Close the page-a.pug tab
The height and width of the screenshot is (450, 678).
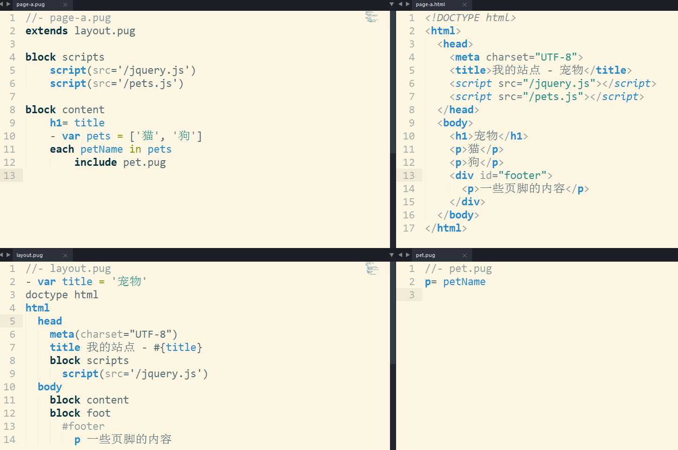click(65, 5)
